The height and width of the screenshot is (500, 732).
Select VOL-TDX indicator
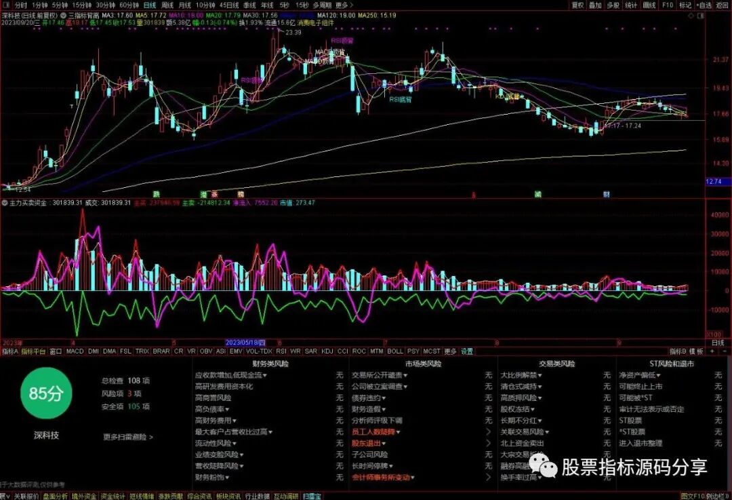pos(259,351)
